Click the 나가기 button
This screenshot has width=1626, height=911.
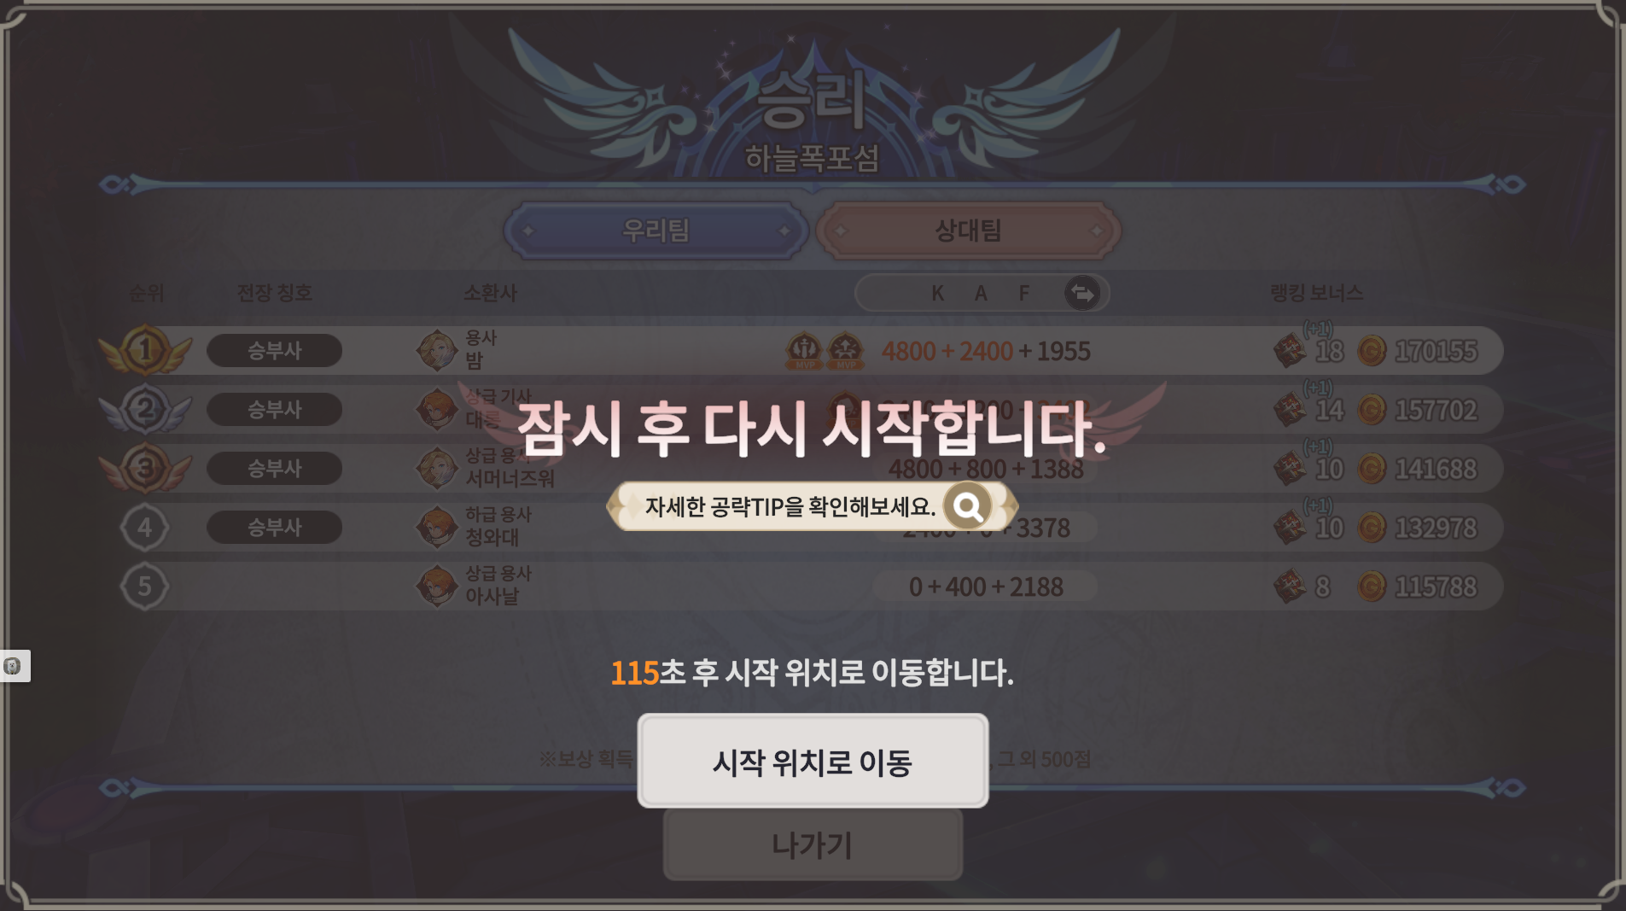click(813, 844)
